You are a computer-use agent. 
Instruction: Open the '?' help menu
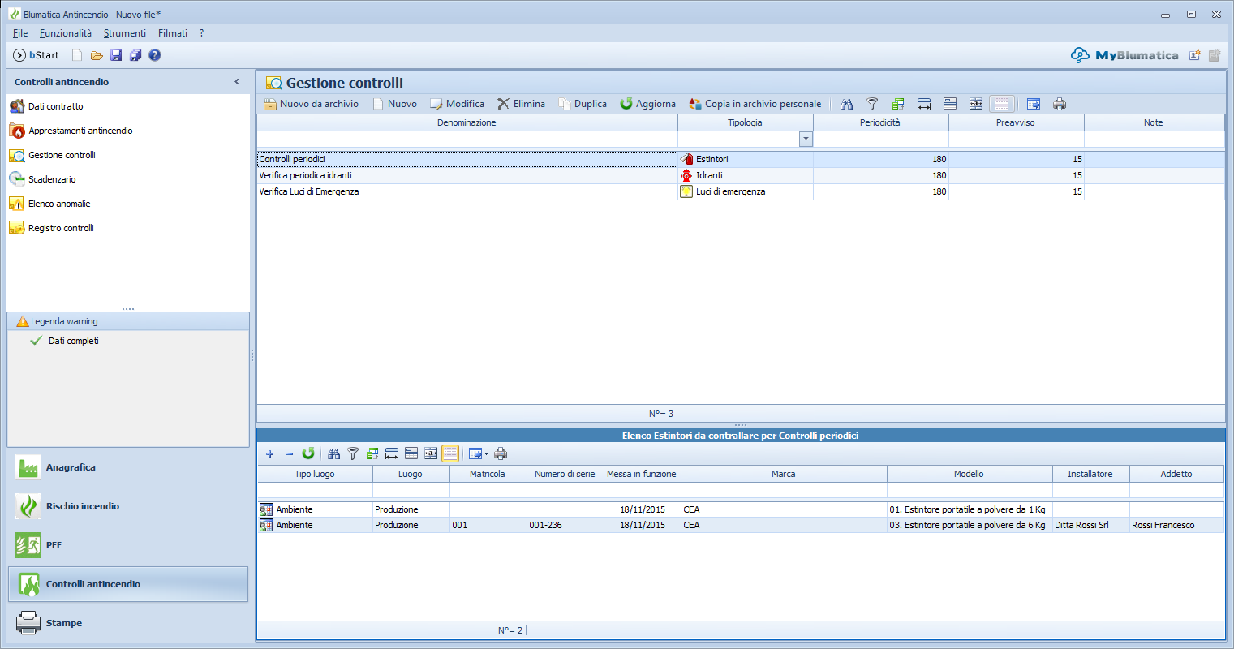click(x=202, y=33)
